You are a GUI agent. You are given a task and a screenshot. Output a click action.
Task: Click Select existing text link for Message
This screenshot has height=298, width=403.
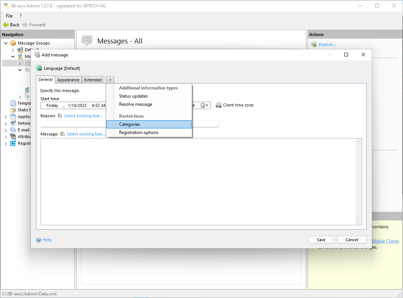click(x=86, y=134)
